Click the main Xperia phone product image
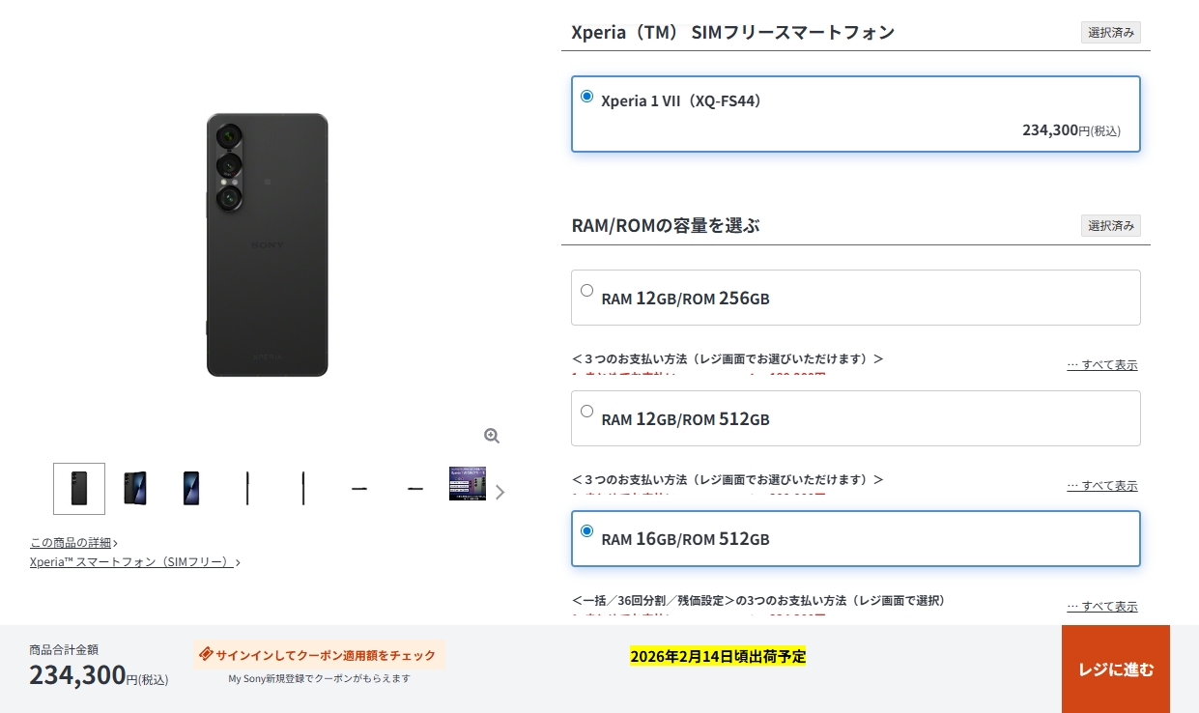This screenshot has height=713, width=1199. tap(268, 245)
